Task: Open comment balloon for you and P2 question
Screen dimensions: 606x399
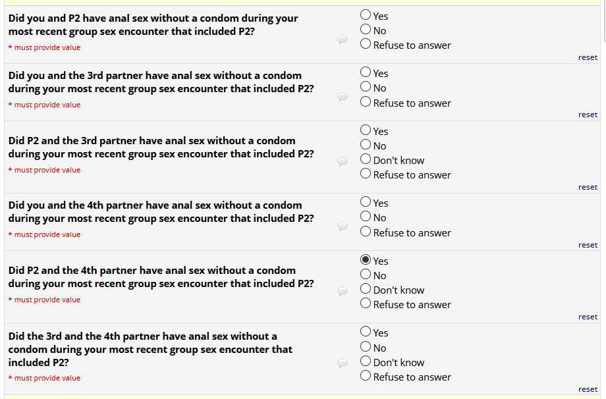Action: pyautogui.click(x=343, y=40)
